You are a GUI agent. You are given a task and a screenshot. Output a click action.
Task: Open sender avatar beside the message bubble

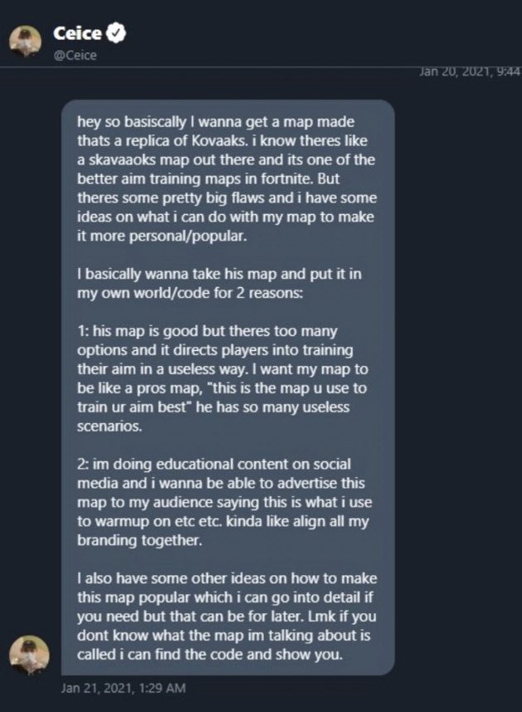[30, 656]
